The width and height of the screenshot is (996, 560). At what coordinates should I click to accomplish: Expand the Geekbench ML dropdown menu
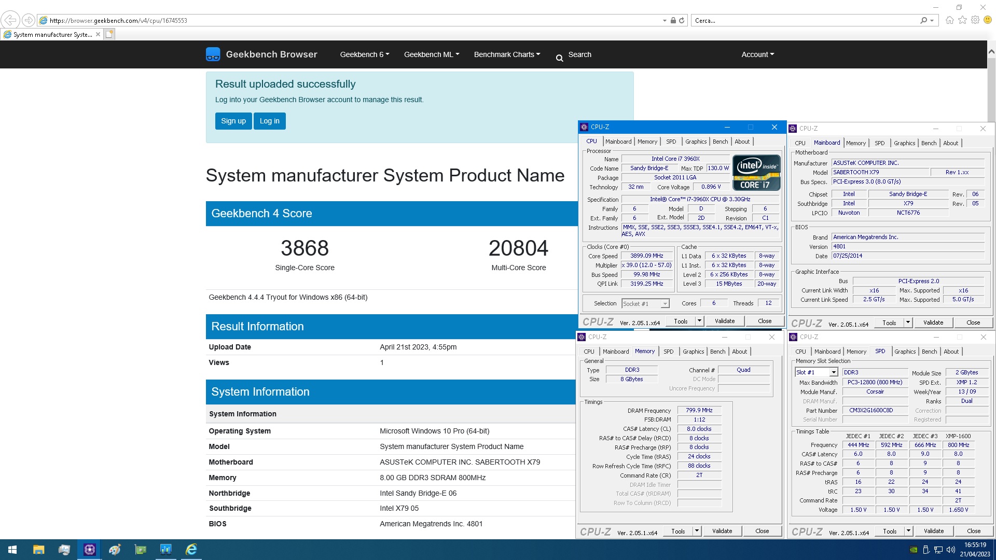click(432, 54)
